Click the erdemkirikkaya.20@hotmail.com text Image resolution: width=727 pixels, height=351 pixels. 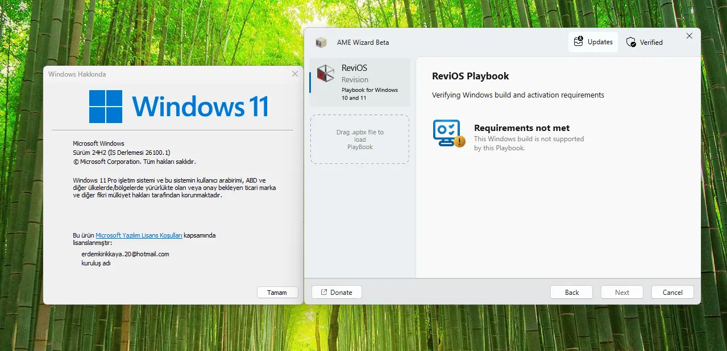126,254
